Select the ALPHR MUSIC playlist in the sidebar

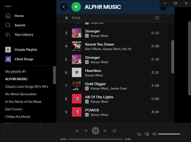pos(16,79)
